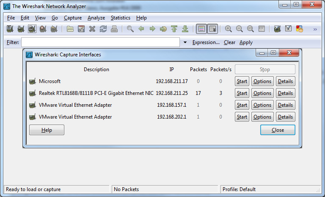
Task: Click the network card icon beside Realtek
Action: click(33, 93)
